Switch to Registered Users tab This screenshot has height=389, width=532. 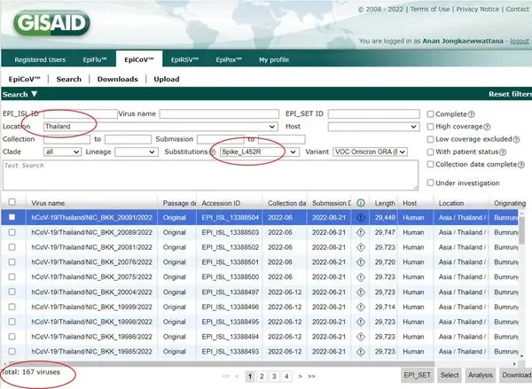tap(40, 59)
